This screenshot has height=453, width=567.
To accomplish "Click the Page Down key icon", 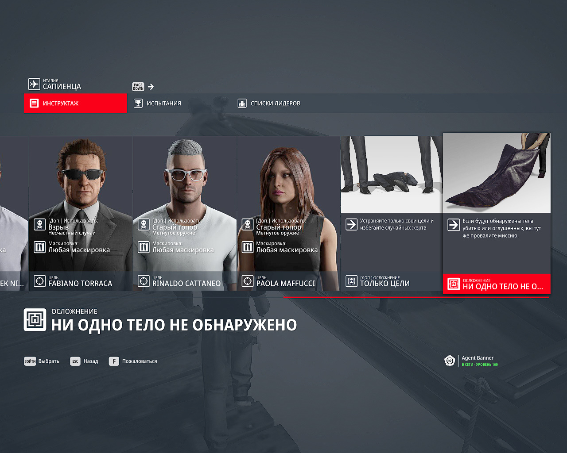I will (138, 87).
